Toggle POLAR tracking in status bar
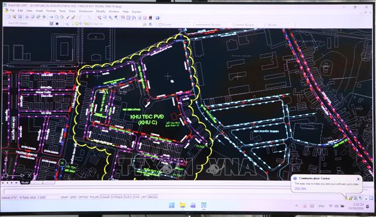The image size is (376, 217). [94, 197]
